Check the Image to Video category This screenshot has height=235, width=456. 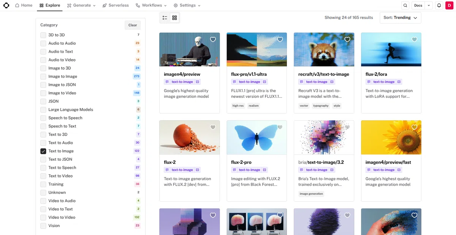click(x=43, y=93)
